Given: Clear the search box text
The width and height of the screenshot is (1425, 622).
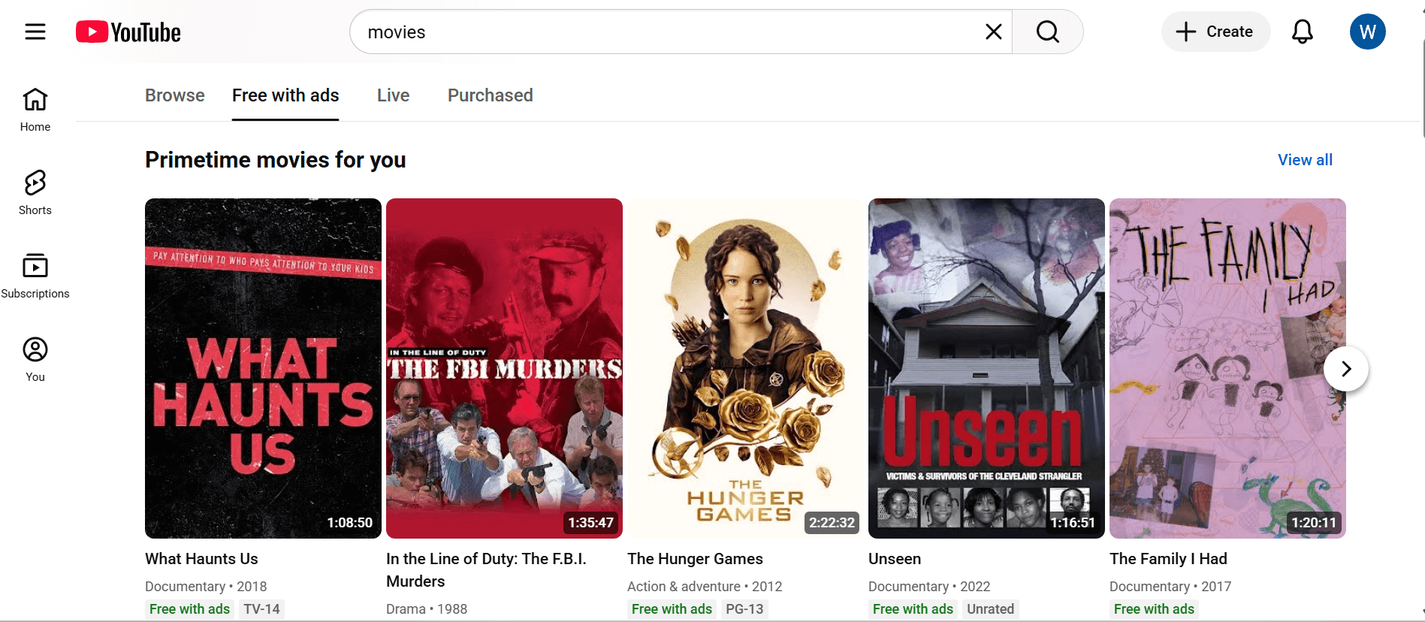Looking at the screenshot, I should [x=993, y=32].
